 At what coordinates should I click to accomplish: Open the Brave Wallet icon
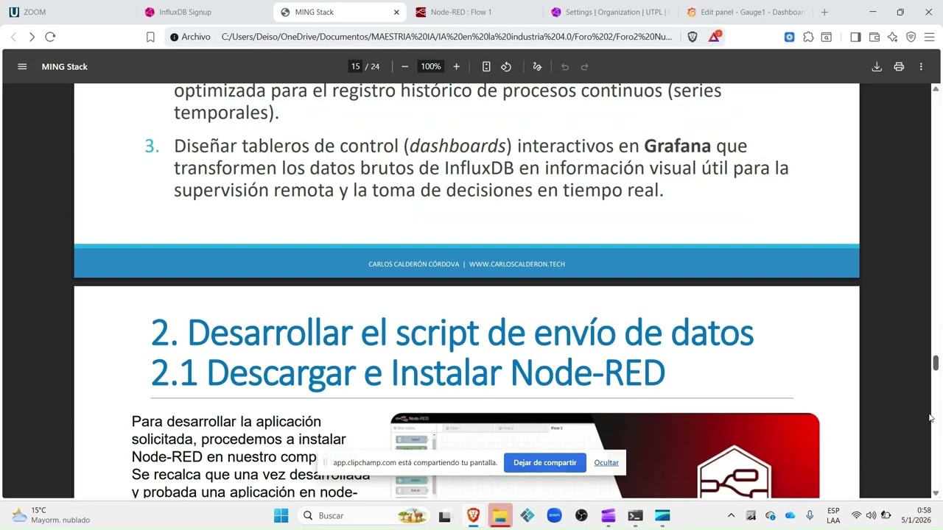tap(874, 37)
